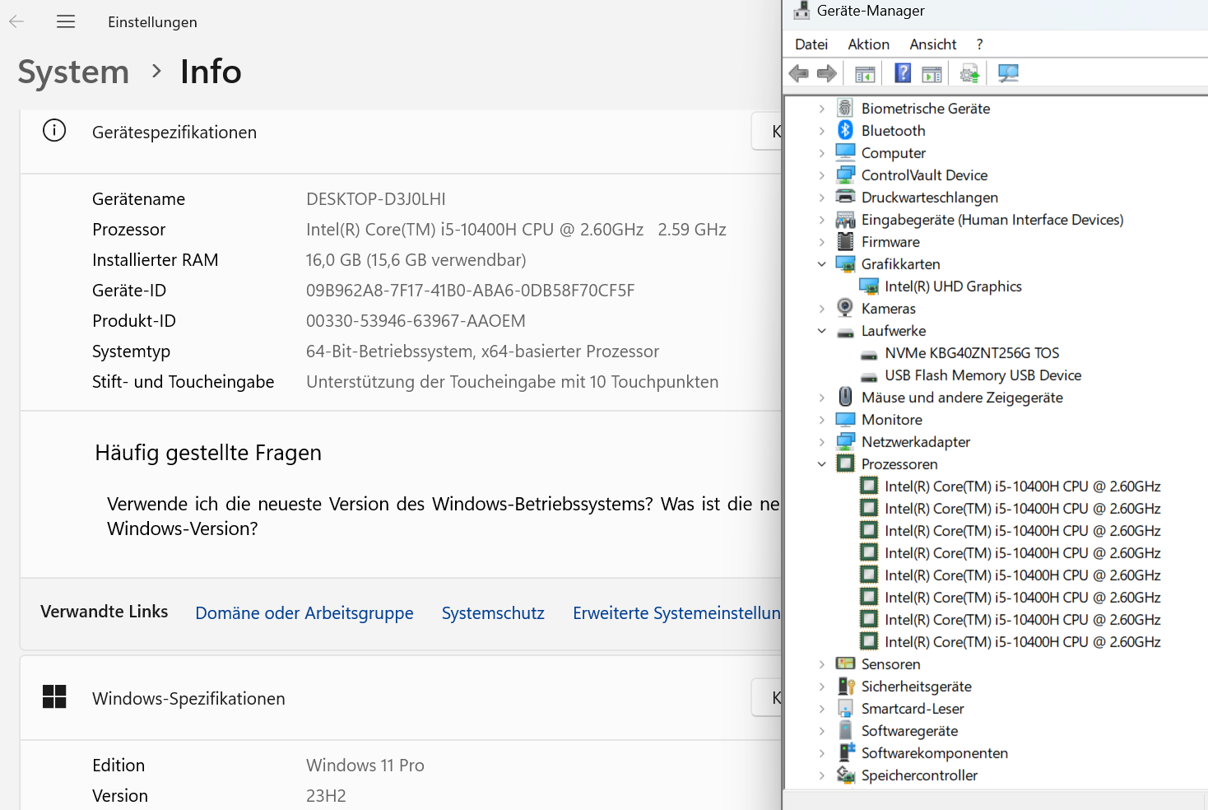
Task: Click the Häufig gestellte Fragen heading
Action: (208, 453)
